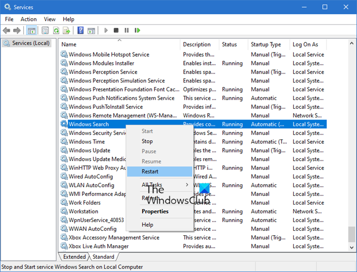Open the File menu
The width and height of the screenshot is (357, 272).
9,19
